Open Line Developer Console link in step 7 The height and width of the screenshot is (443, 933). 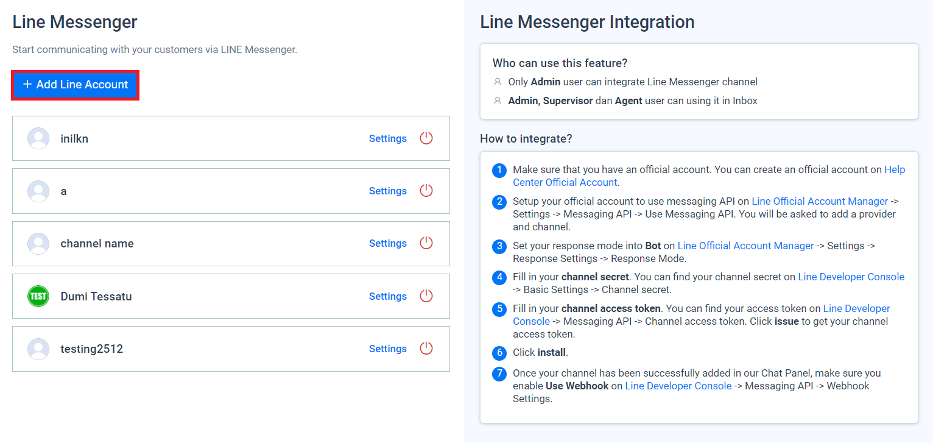(678, 386)
